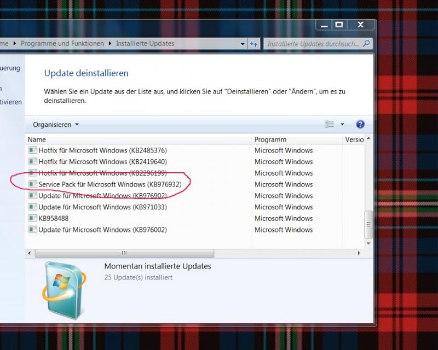Select Update KB976902 row
Image resolution: width=438 pixels, height=350 pixels.
[195, 196]
